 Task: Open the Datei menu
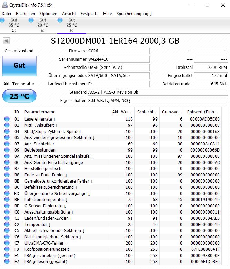click(x=6, y=14)
